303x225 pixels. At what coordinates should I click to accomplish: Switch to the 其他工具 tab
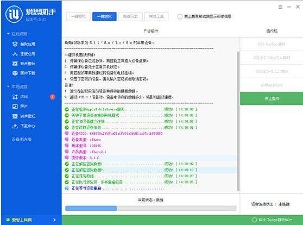[156, 16]
